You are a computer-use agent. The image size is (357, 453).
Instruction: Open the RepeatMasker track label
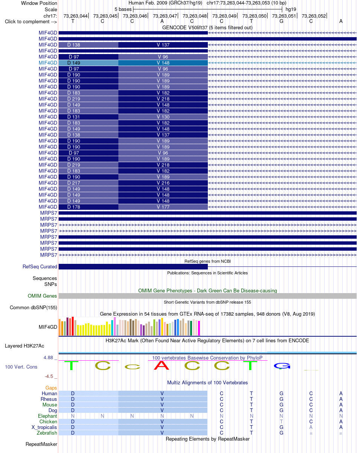(41, 444)
